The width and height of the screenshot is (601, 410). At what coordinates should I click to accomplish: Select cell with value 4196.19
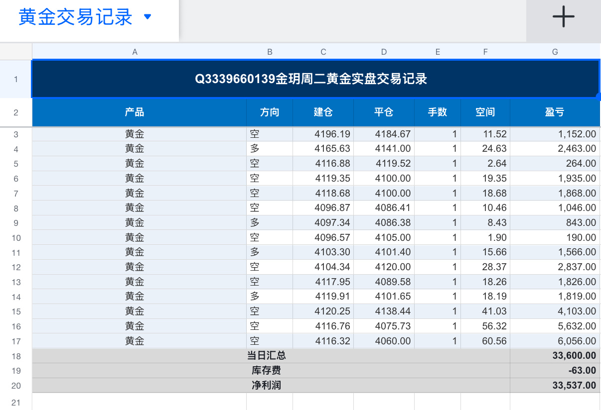tap(323, 134)
